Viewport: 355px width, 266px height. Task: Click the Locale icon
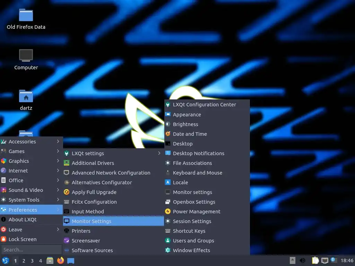pos(168,182)
